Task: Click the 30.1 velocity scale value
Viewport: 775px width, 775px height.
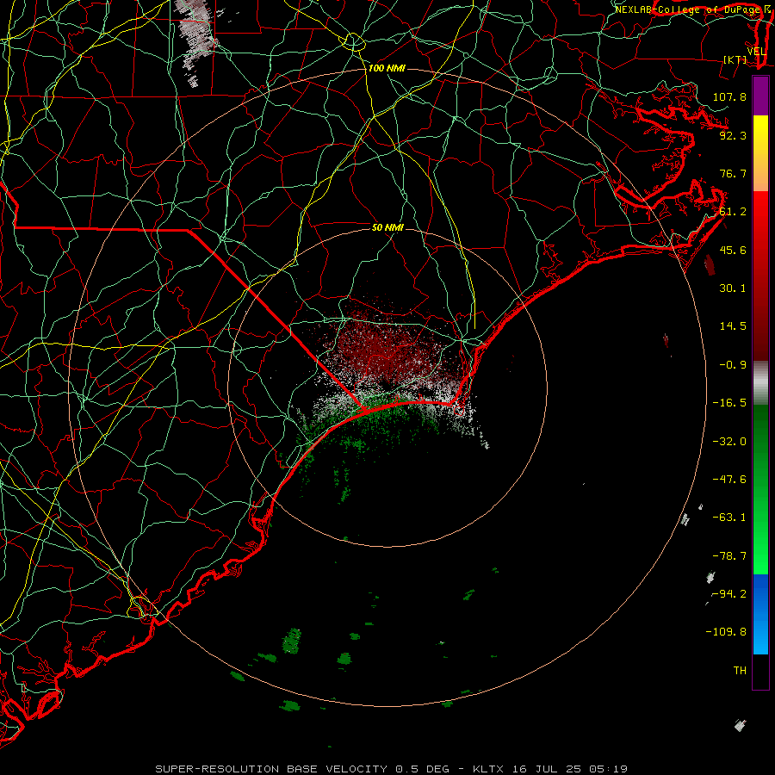Action: [733, 288]
